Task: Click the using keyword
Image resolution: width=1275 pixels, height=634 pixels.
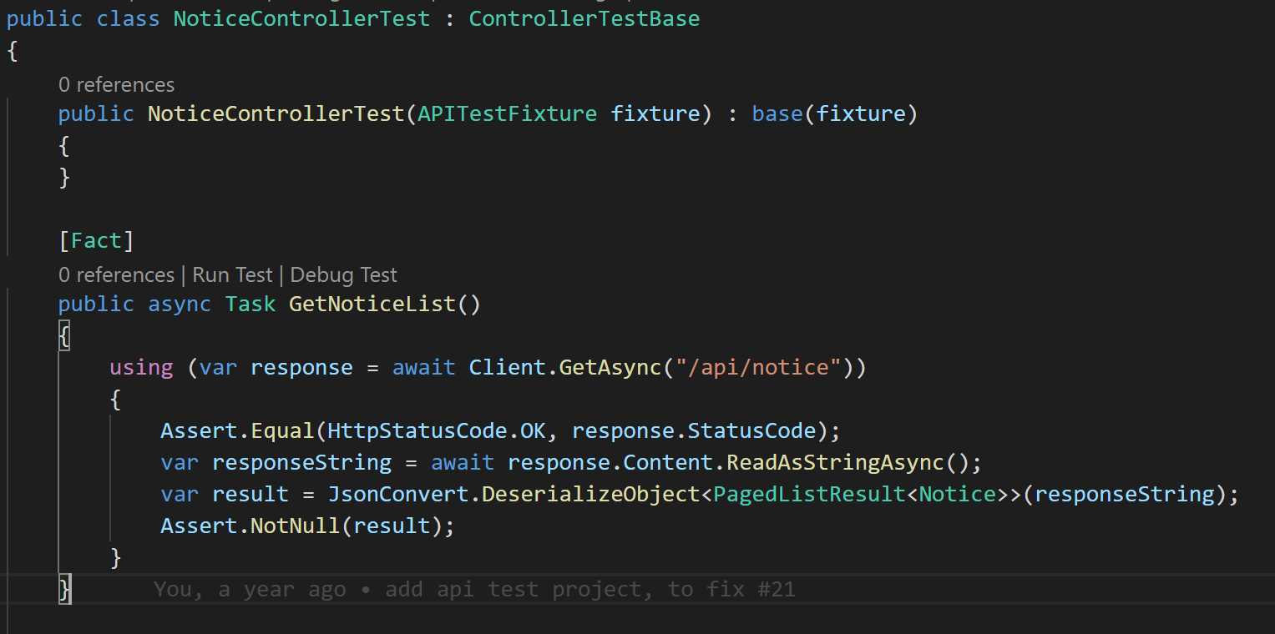Action: pyautogui.click(x=141, y=368)
